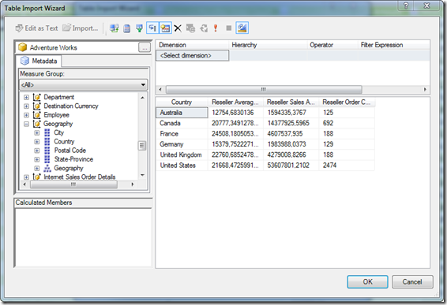Expand the Employee dimension node
The image size is (447, 305).
coord(26,115)
